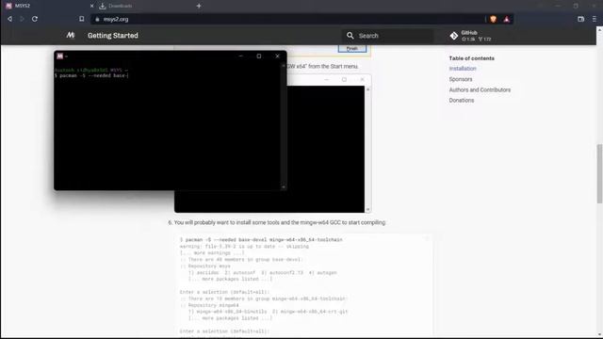Jump to Installation in table of contents
This screenshot has height=339, width=603.
[x=463, y=69]
